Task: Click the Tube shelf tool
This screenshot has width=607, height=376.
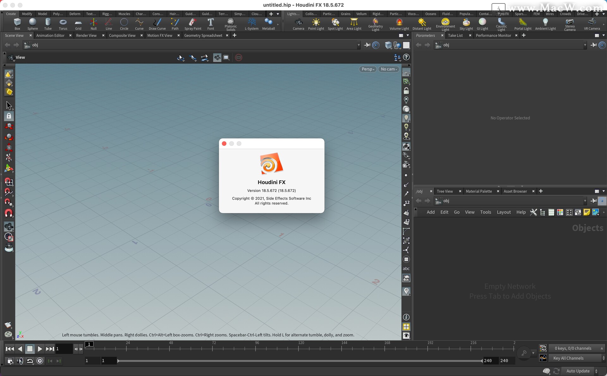Action: (x=48, y=24)
